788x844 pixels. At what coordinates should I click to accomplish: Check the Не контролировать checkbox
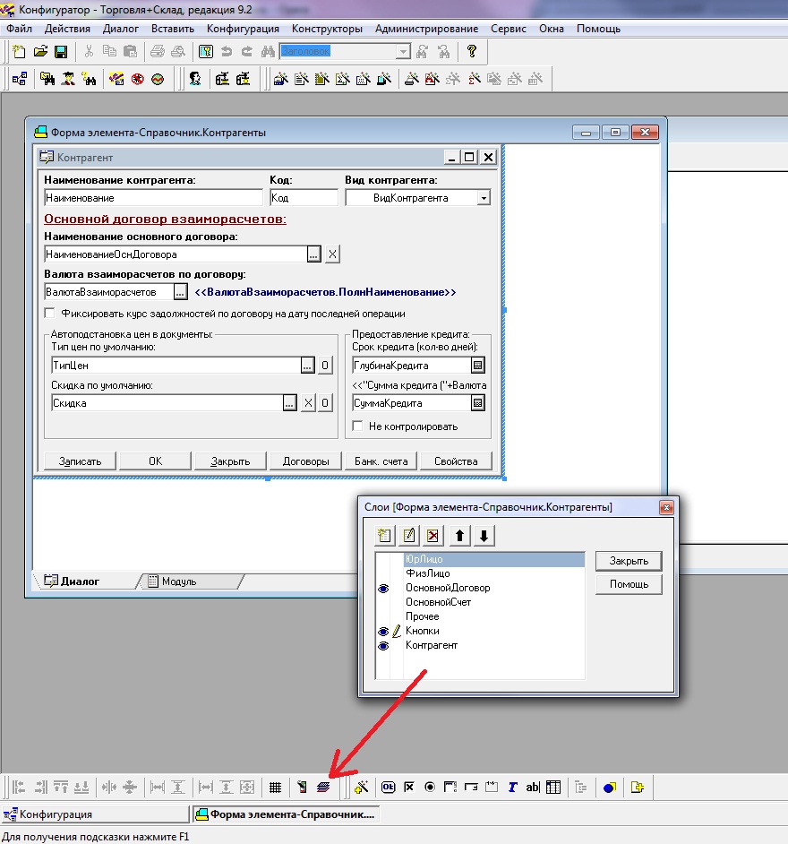click(357, 426)
